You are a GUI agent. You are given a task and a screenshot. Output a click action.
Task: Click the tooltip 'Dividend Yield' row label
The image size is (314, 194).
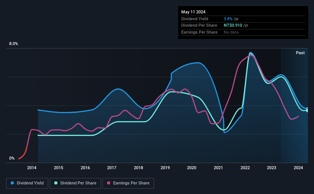[195, 19]
